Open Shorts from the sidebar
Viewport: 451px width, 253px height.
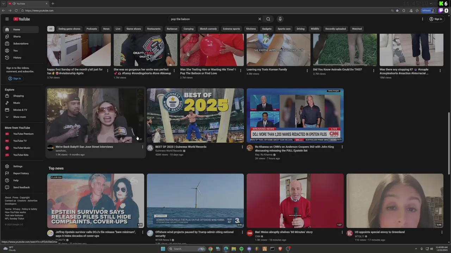pos(21,37)
